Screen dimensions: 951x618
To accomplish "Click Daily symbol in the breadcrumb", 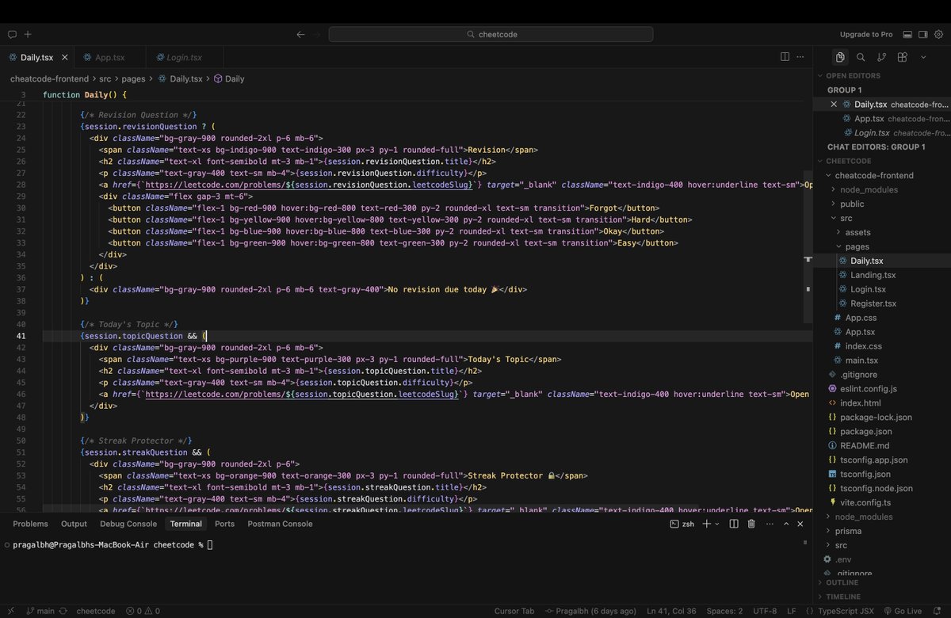I will (235, 78).
